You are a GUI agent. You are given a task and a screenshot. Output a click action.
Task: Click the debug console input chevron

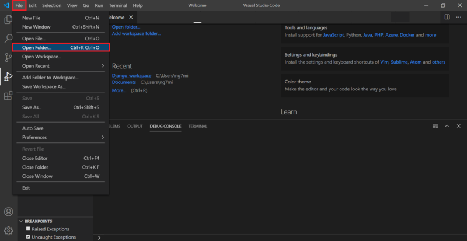[x=99, y=237]
